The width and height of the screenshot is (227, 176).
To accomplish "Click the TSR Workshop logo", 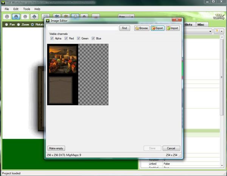I will click(x=219, y=17).
